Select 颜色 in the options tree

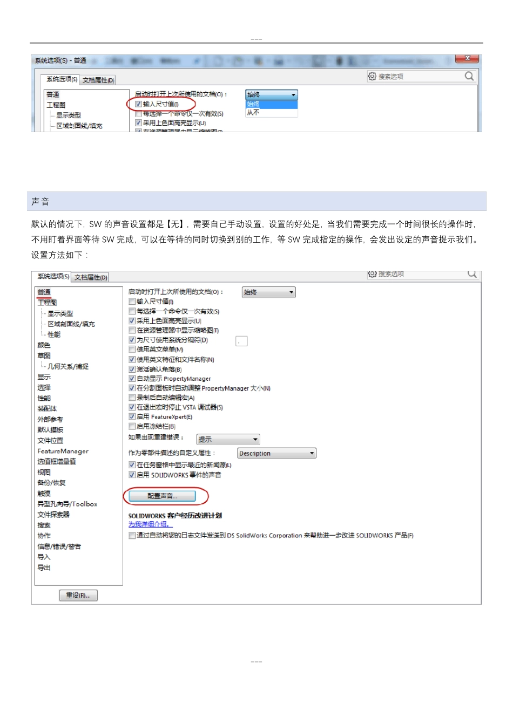44,345
